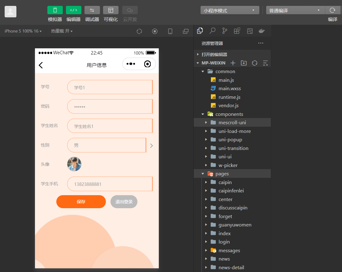
Task: Click the detach simulator window icon
Action: point(186,31)
